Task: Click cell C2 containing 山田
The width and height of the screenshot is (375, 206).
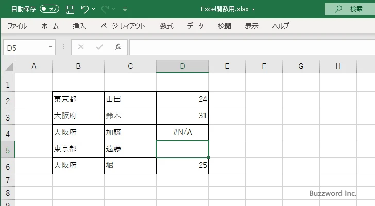Action: point(130,100)
